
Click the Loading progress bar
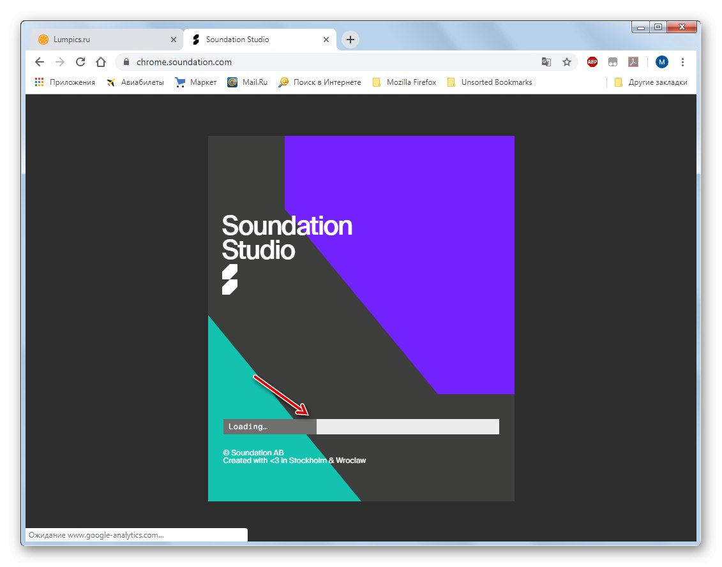pos(361,427)
